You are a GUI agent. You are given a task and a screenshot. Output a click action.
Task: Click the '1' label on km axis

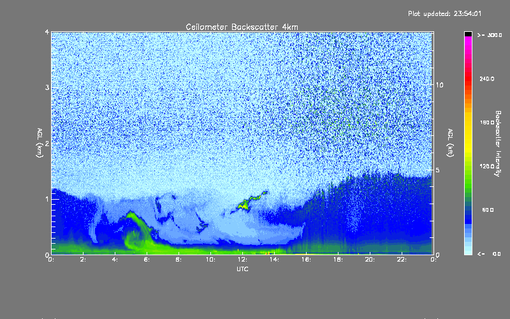47,199
